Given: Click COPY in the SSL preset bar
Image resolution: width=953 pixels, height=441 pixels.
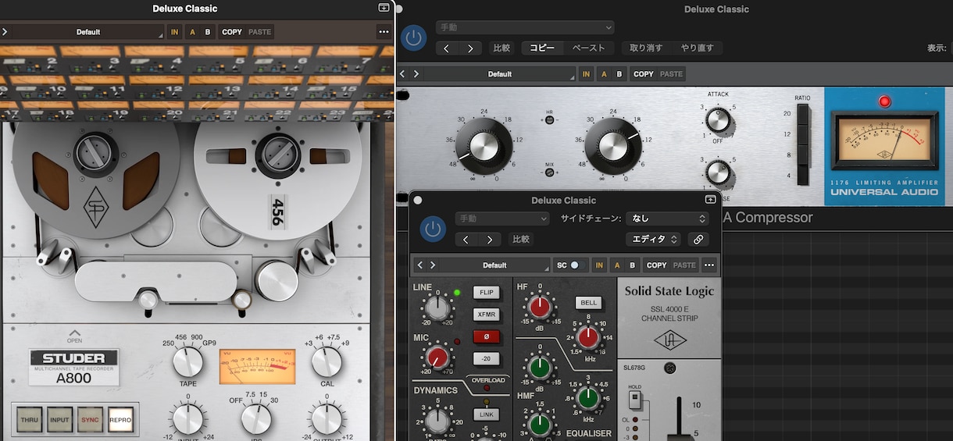Looking at the screenshot, I should [657, 265].
